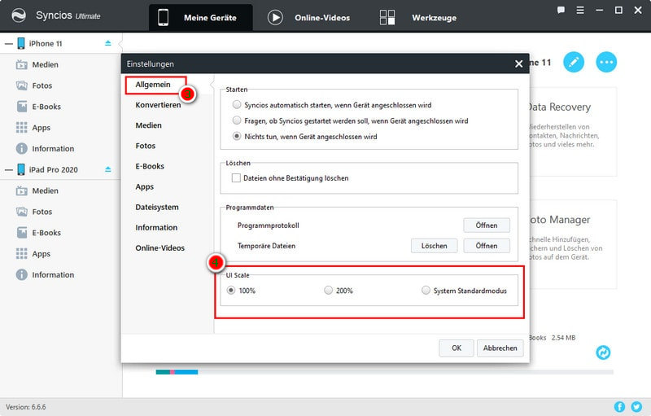The image size is (651, 416).
Task: Click Löschen for Temporäre Dateien
Action: 435,246
